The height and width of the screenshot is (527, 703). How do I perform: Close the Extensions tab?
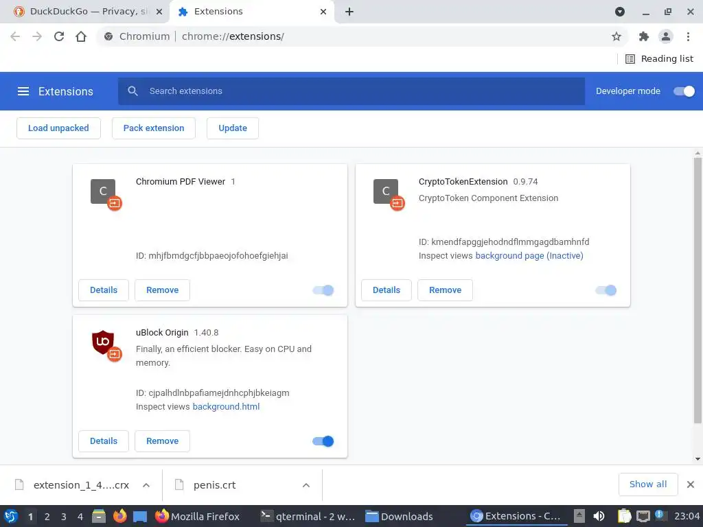(323, 12)
